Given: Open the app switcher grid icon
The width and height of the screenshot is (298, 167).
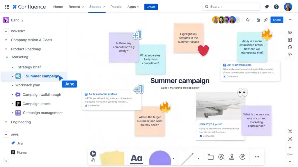Looking at the screenshot, I should pos(7,7).
